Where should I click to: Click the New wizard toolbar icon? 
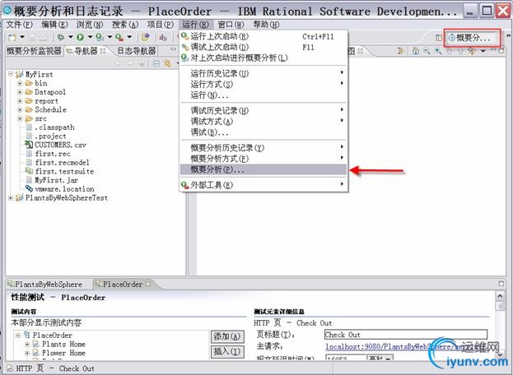12,37
